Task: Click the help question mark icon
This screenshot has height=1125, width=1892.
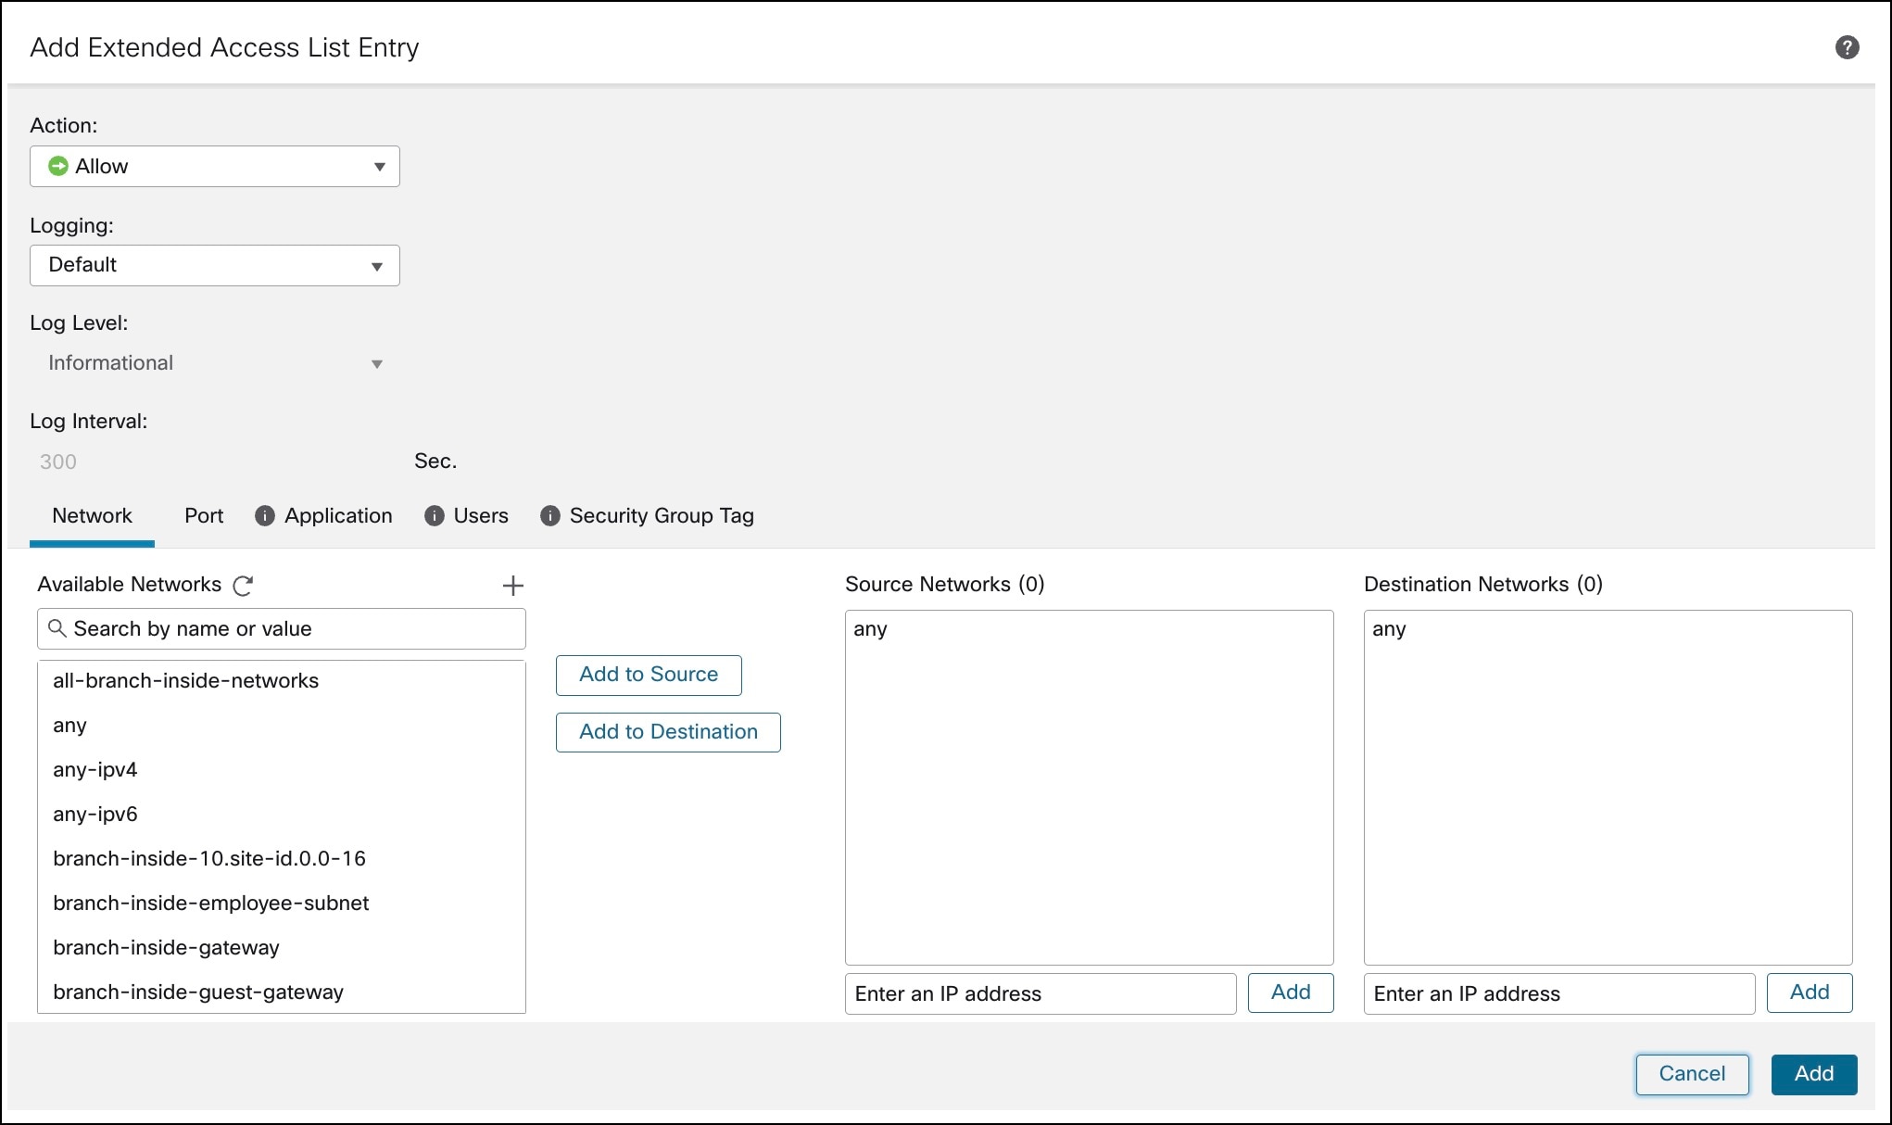Action: 1847,47
